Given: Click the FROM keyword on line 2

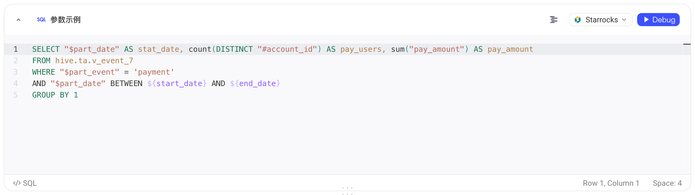Looking at the screenshot, I should tap(41, 60).
